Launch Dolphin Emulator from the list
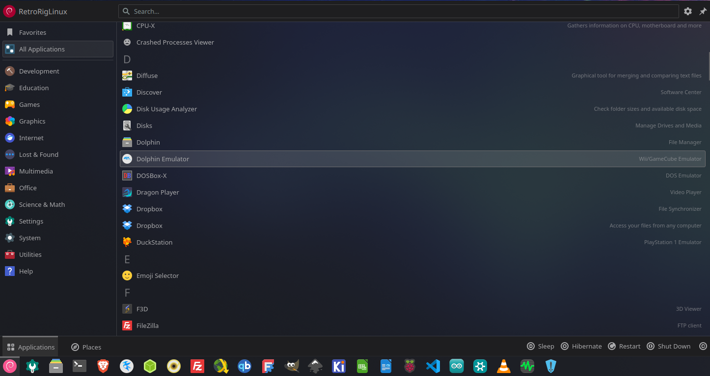The image size is (710, 376). 163,159
